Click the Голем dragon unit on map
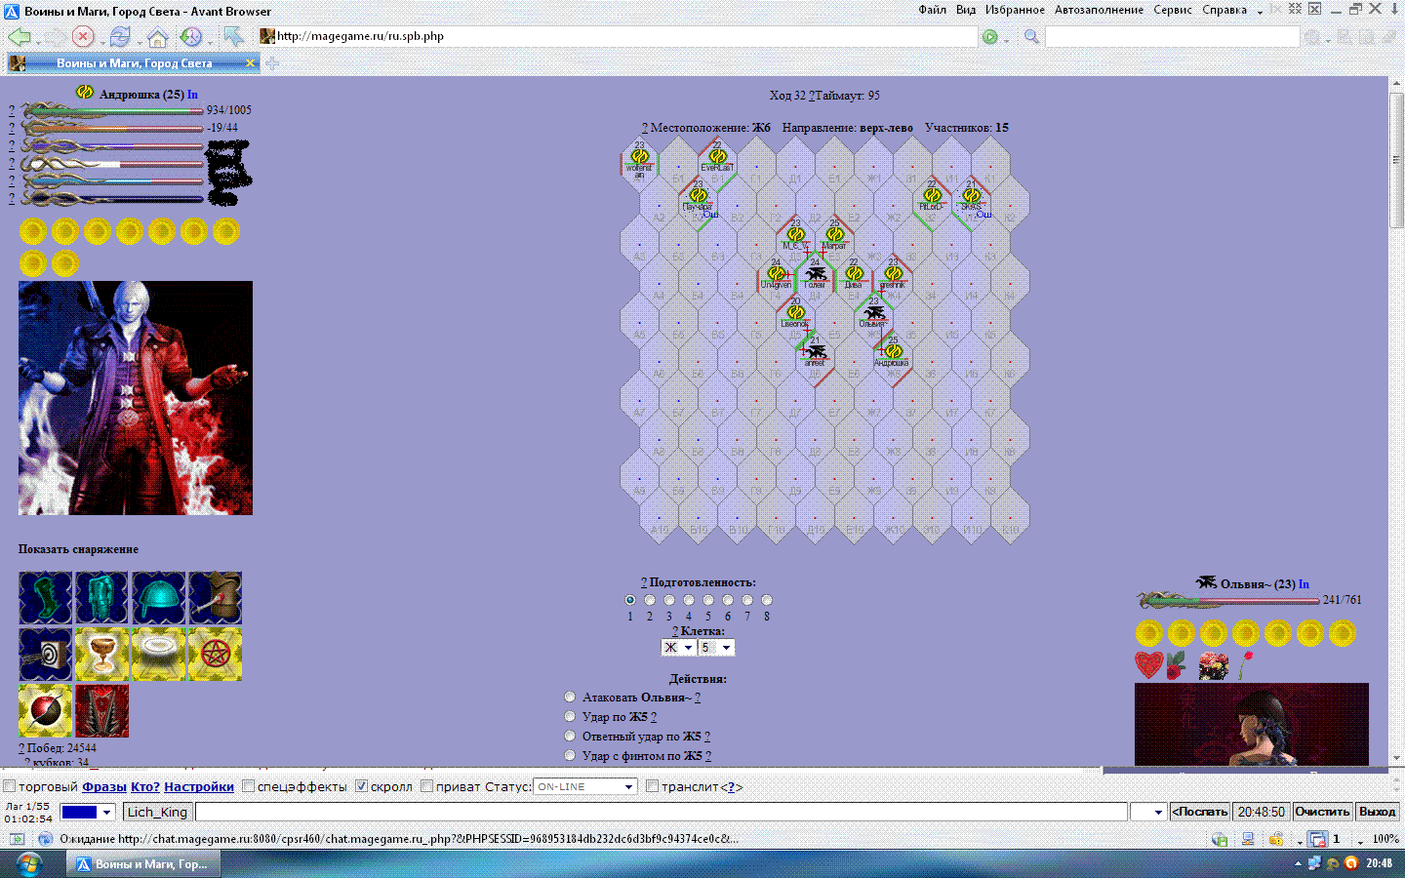The image size is (1405, 878). tap(815, 275)
